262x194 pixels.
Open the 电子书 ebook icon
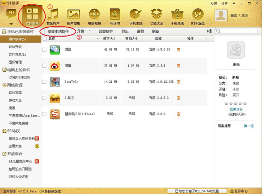[115, 14]
